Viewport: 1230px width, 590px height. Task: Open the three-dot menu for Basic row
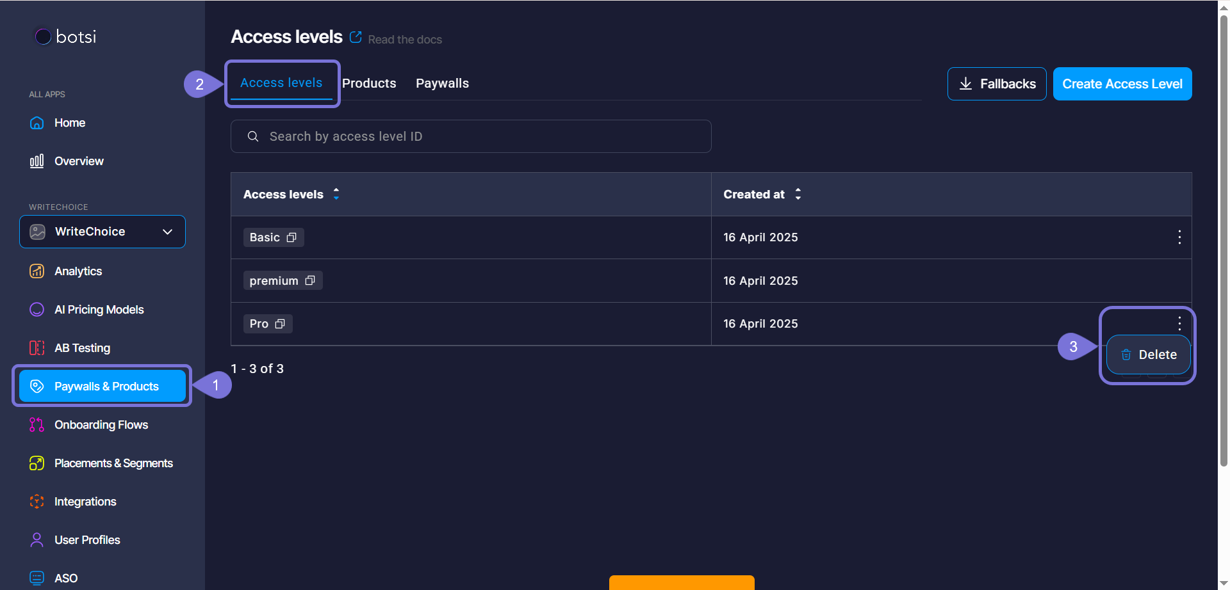[1179, 237]
